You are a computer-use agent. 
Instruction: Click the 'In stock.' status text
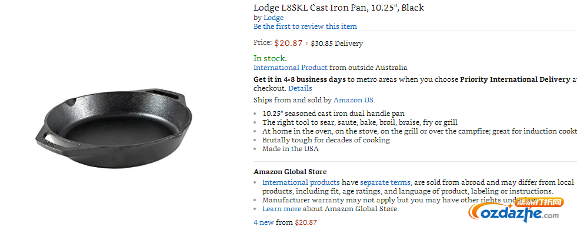coord(270,58)
